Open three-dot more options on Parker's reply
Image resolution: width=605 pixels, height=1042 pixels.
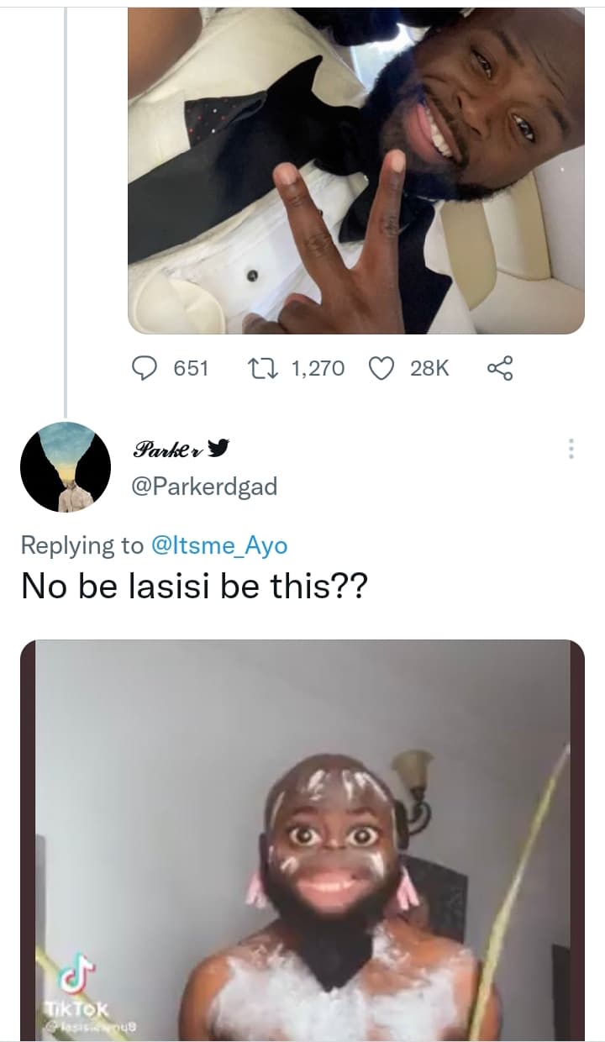click(571, 449)
